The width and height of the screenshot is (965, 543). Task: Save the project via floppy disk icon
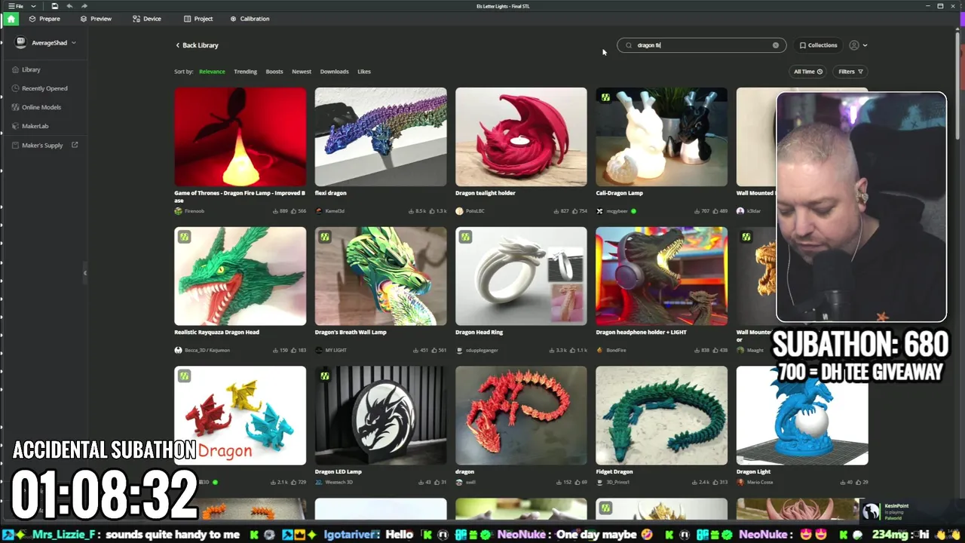pos(55,6)
